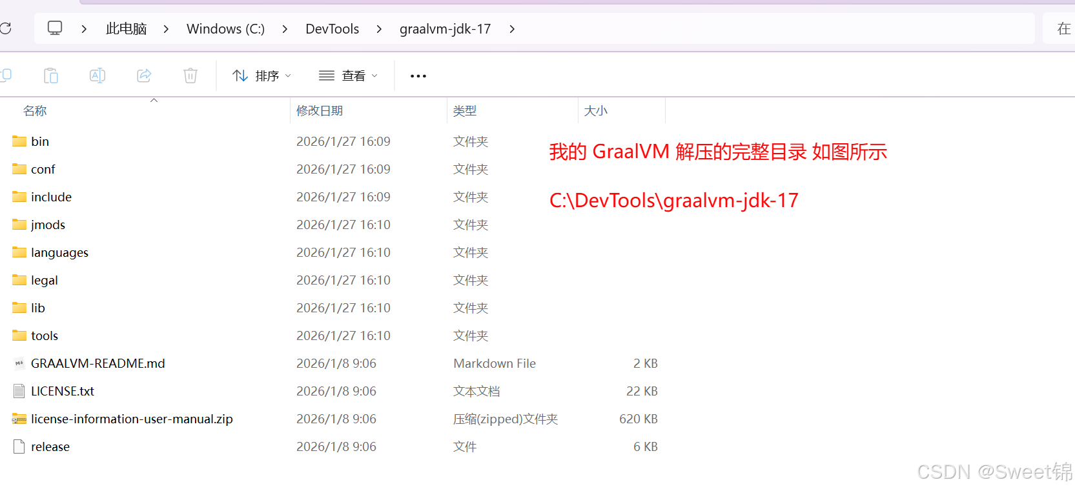1075x491 pixels.
Task: Click the Markdown File type cell
Action: point(495,363)
